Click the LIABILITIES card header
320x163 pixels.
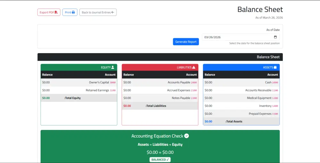coord(160,67)
